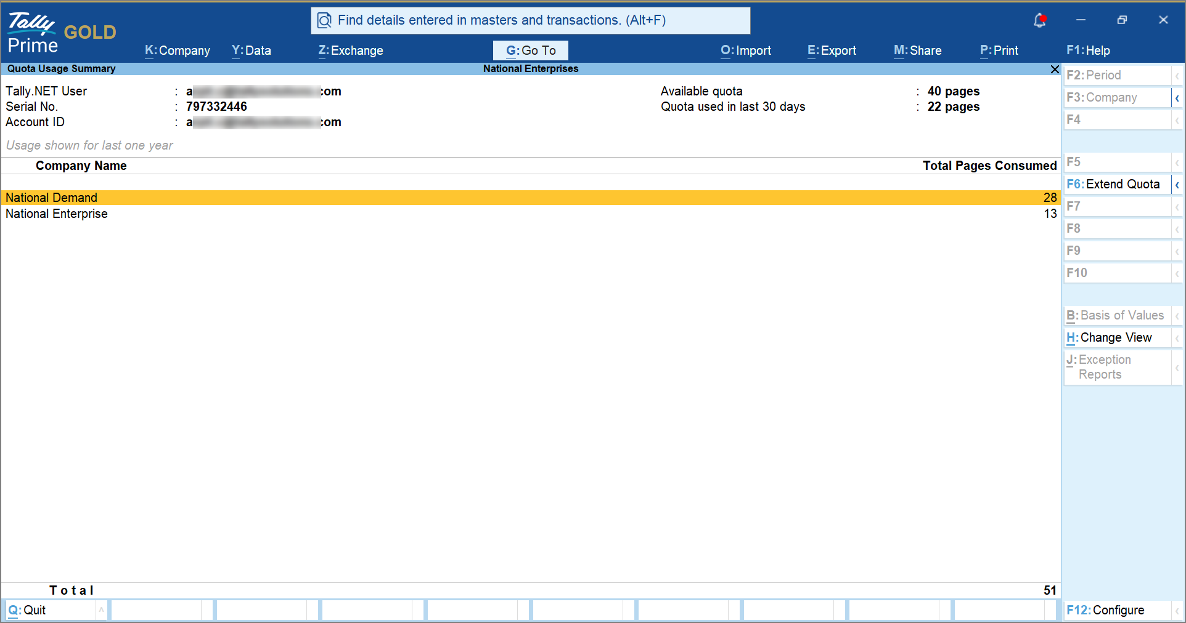Click F2: Period button
This screenshot has height=623, width=1186.
pos(1117,75)
